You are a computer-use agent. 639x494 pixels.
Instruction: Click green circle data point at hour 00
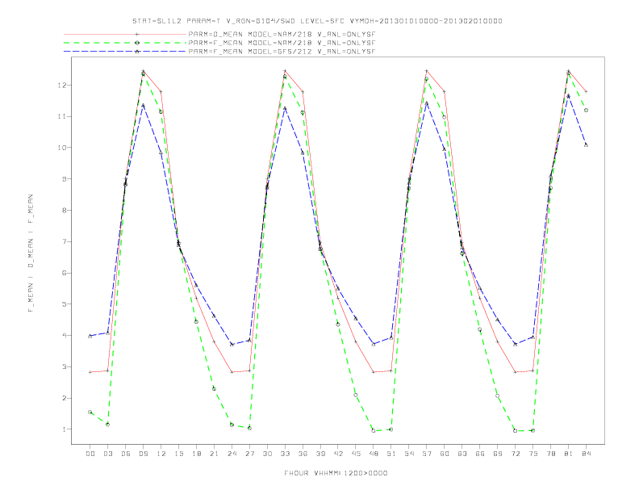point(90,412)
